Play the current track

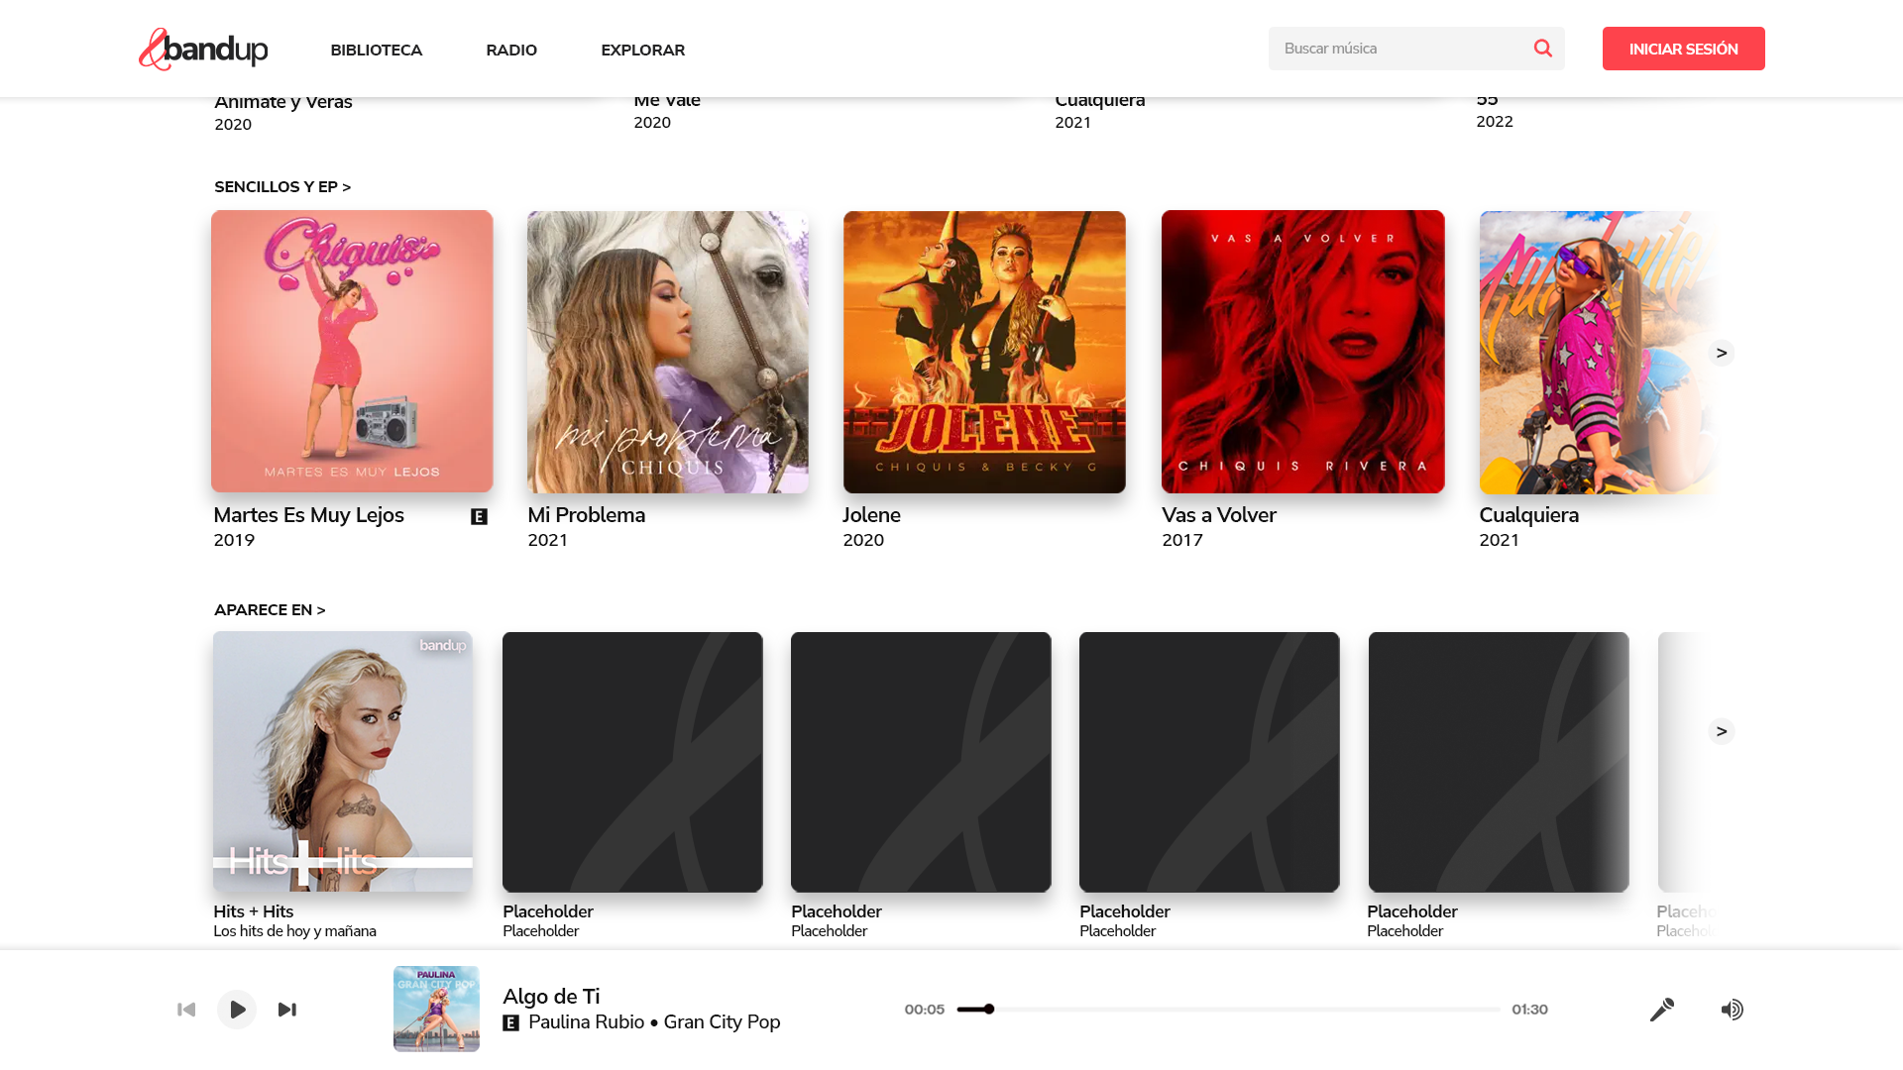coord(237,1010)
